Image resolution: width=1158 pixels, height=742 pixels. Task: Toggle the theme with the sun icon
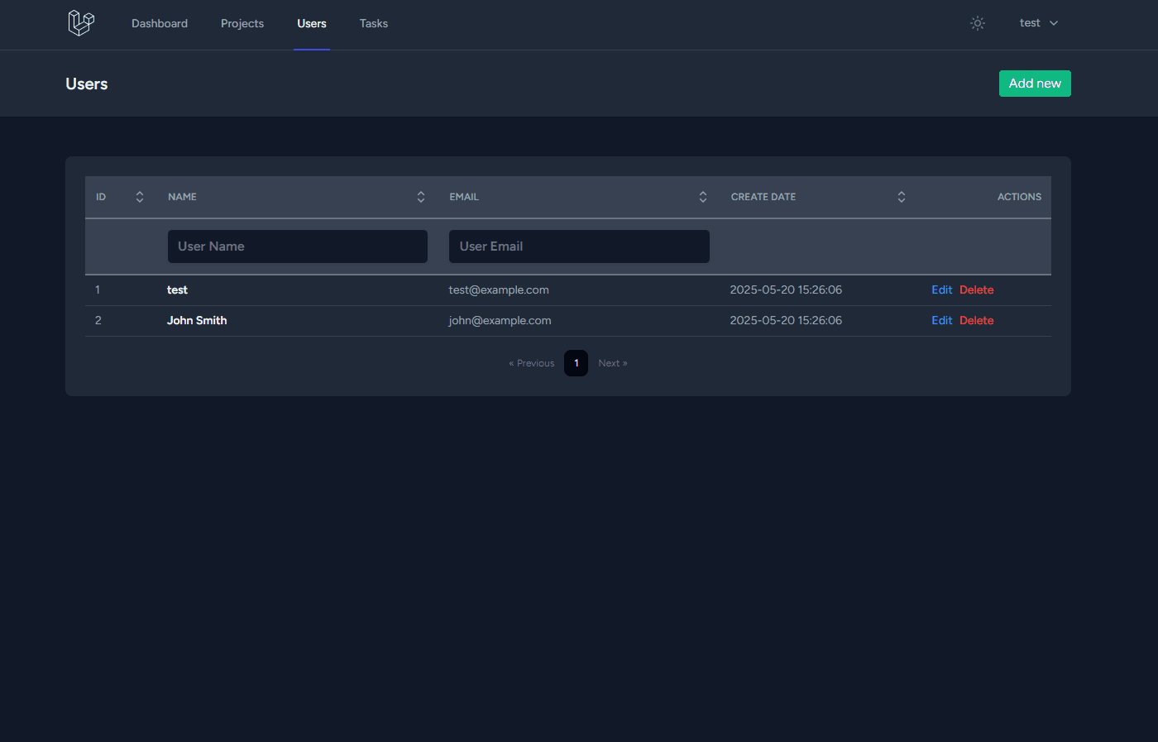[x=978, y=23]
